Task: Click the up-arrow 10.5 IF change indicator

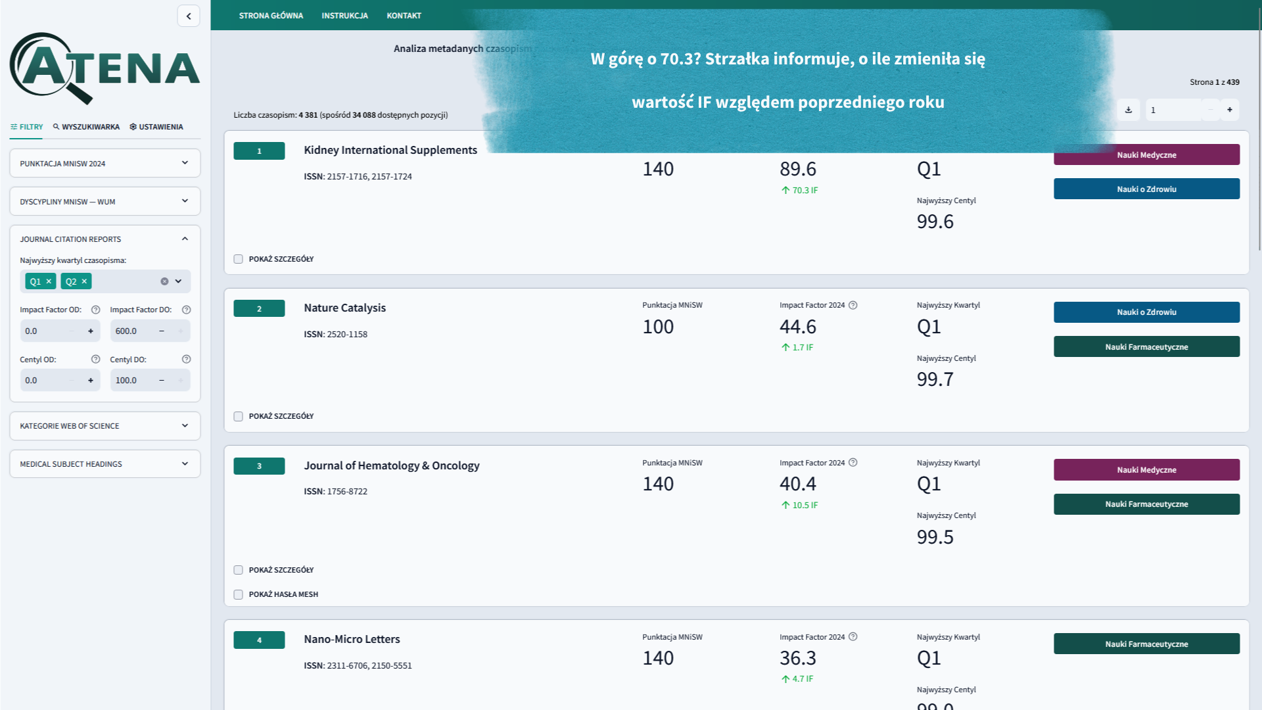Action: pos(799,505)
